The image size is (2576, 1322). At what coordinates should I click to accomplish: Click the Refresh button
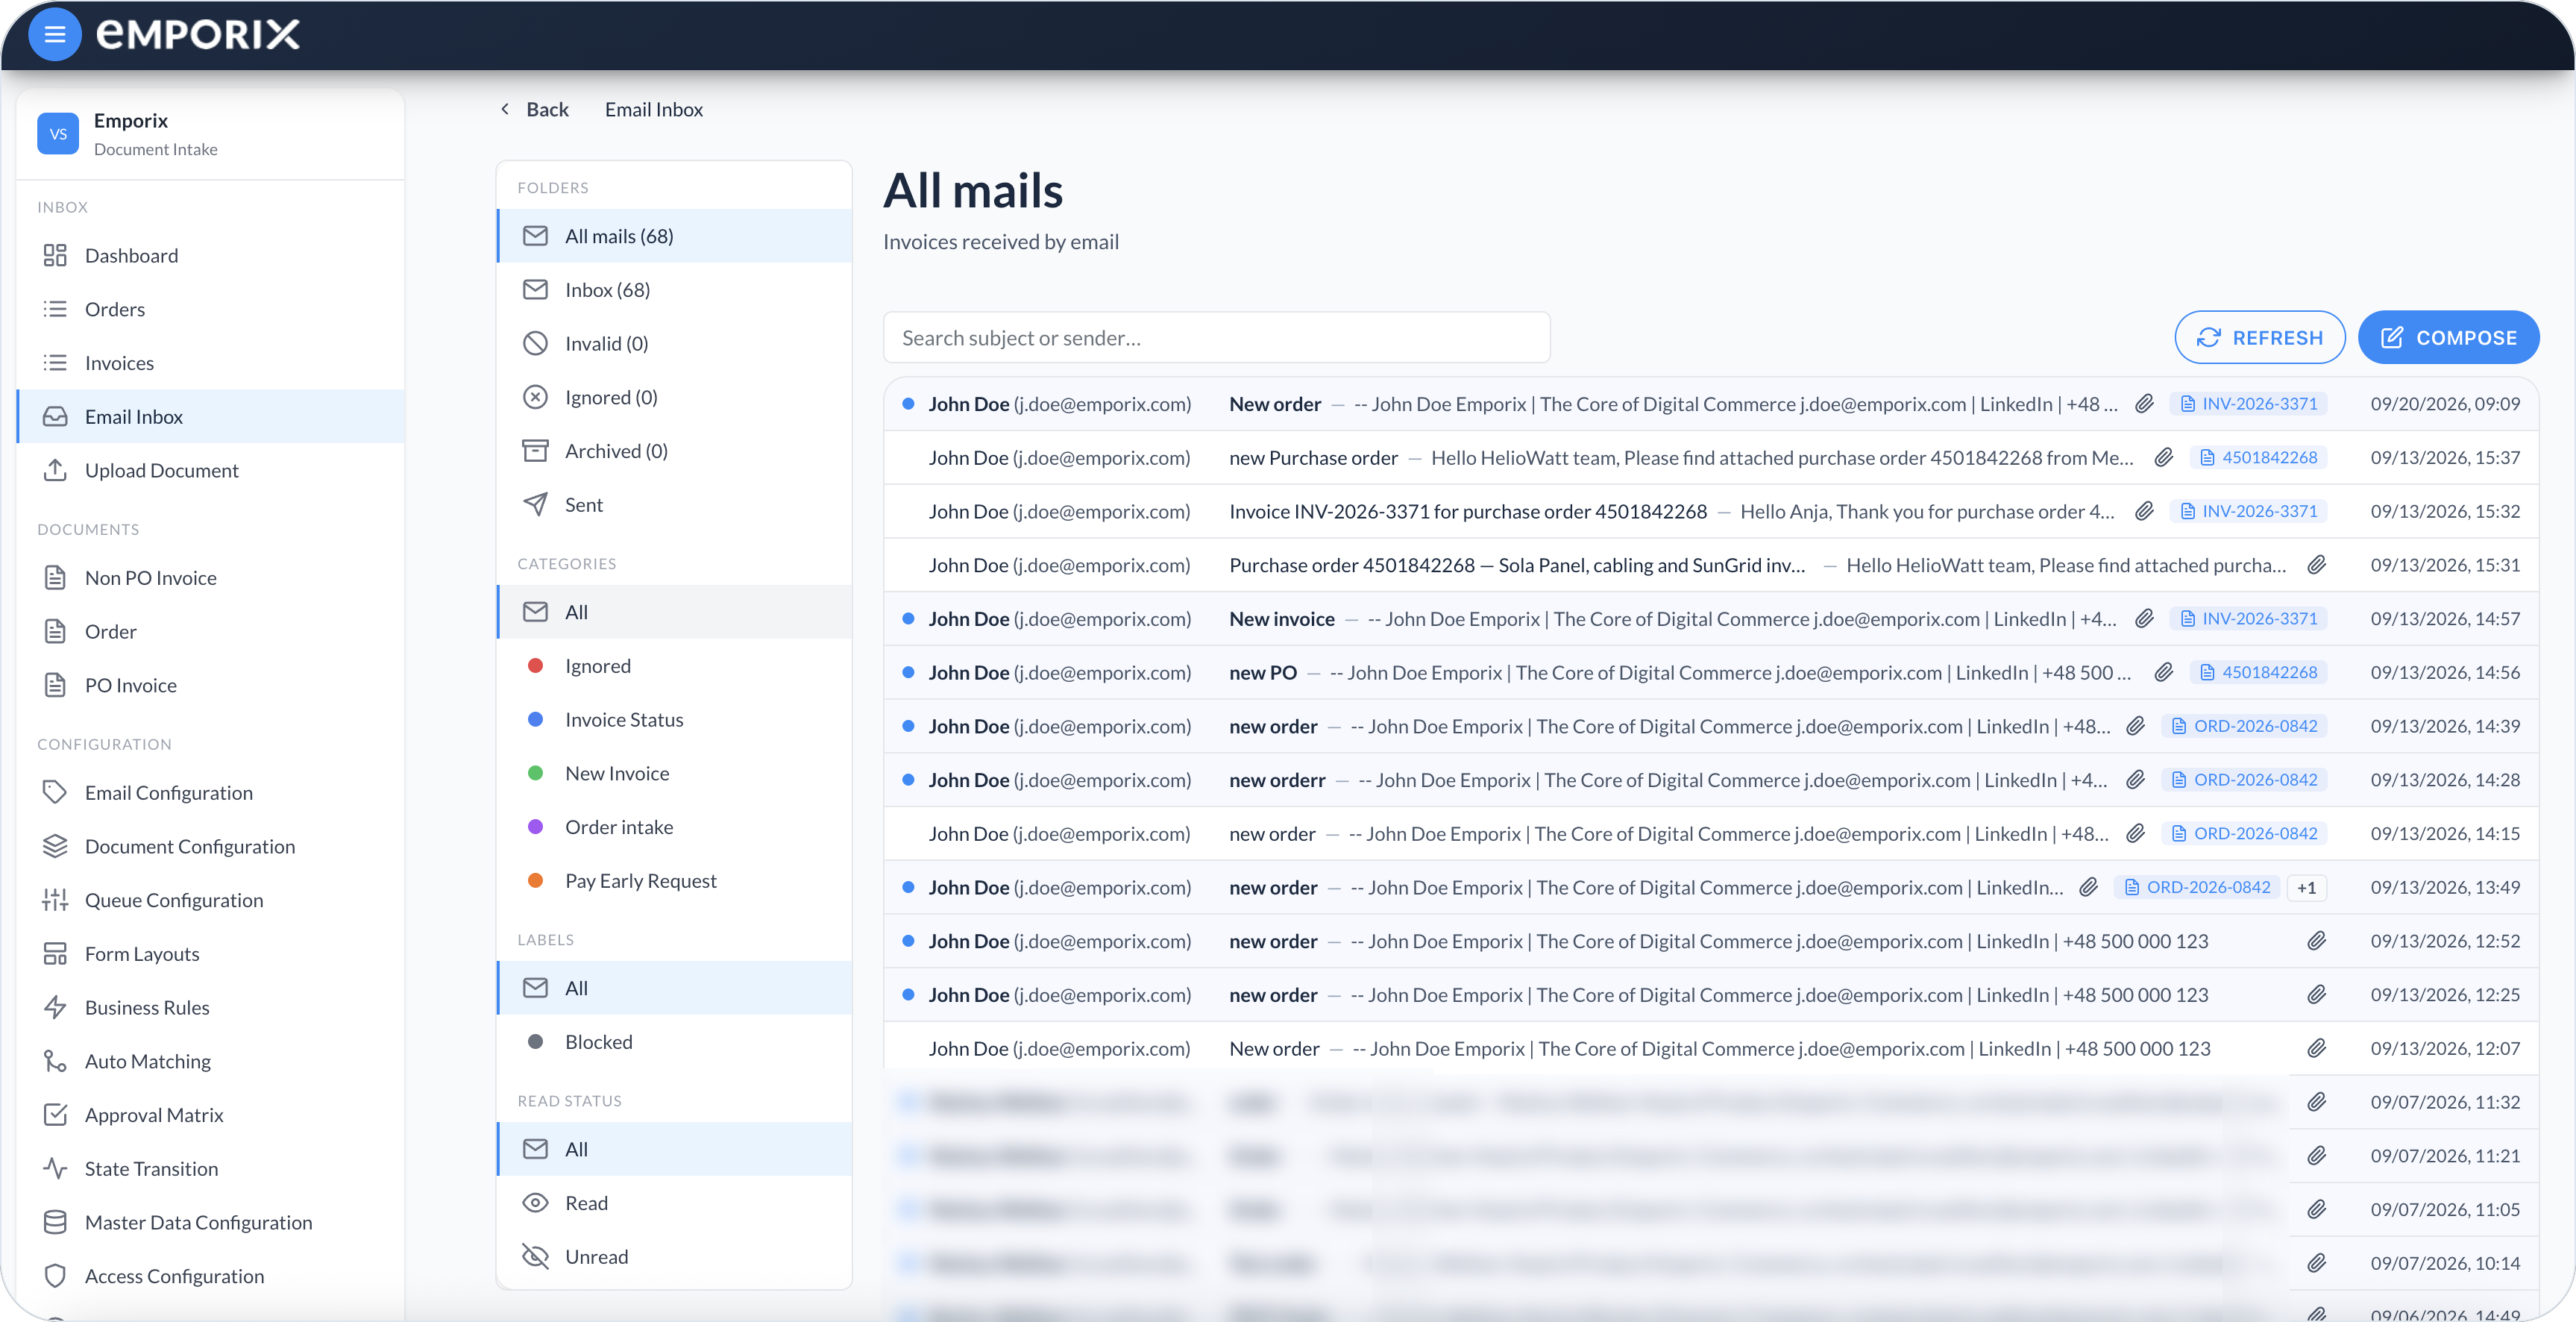[x=2259, y=338]
